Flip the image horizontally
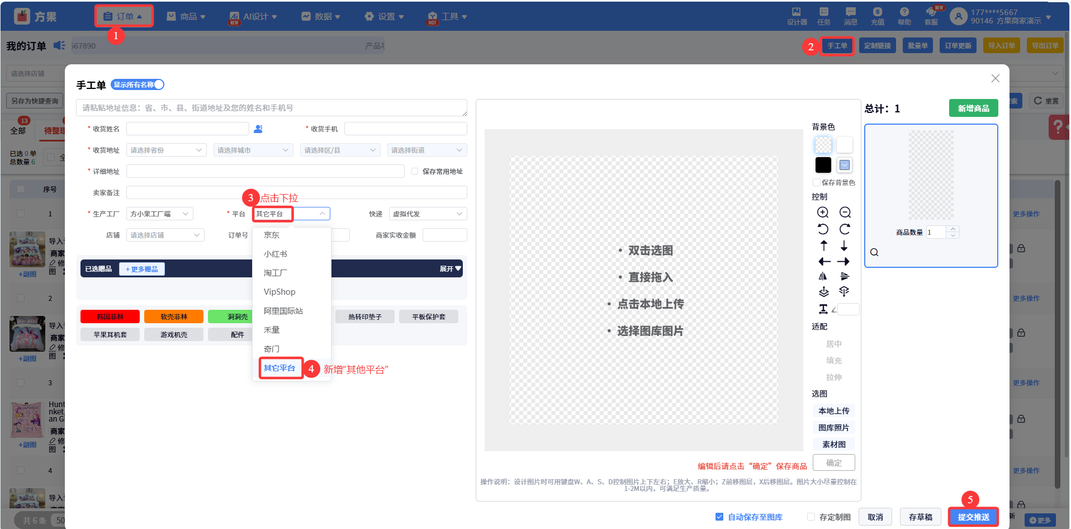Image resolution: width=1071 pixels, height=529 pixels. click(x=823, y=276)
